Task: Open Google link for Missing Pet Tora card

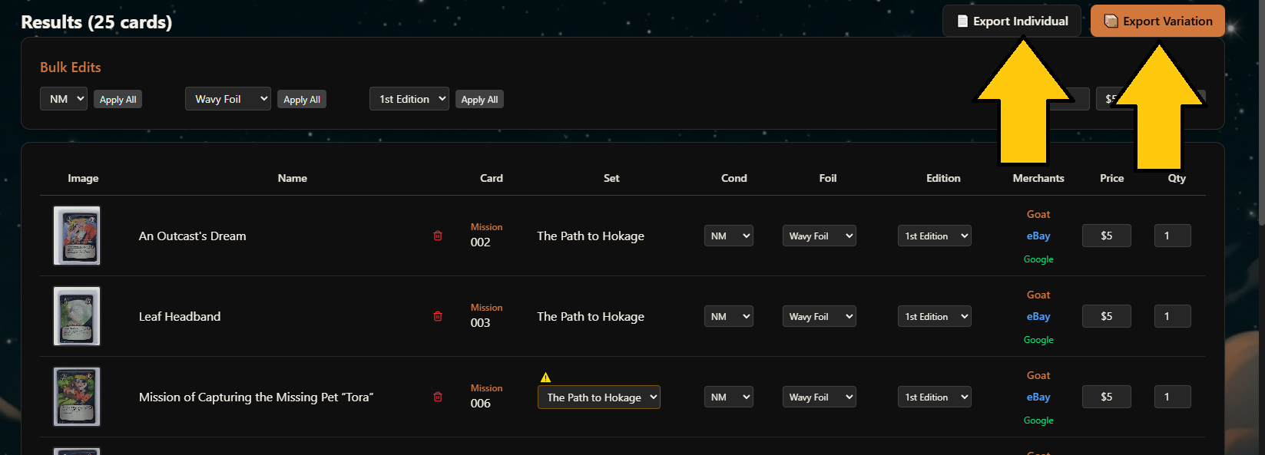Action: (1038, 420)
